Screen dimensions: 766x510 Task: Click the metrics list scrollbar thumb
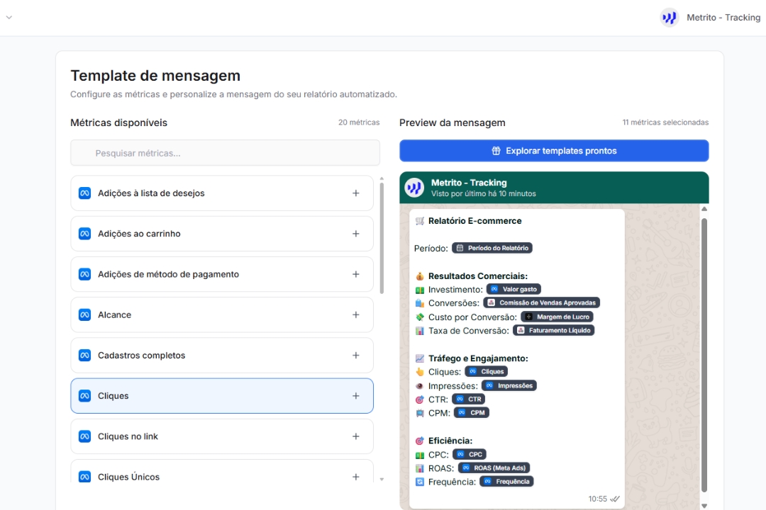[x=382, y=238]
